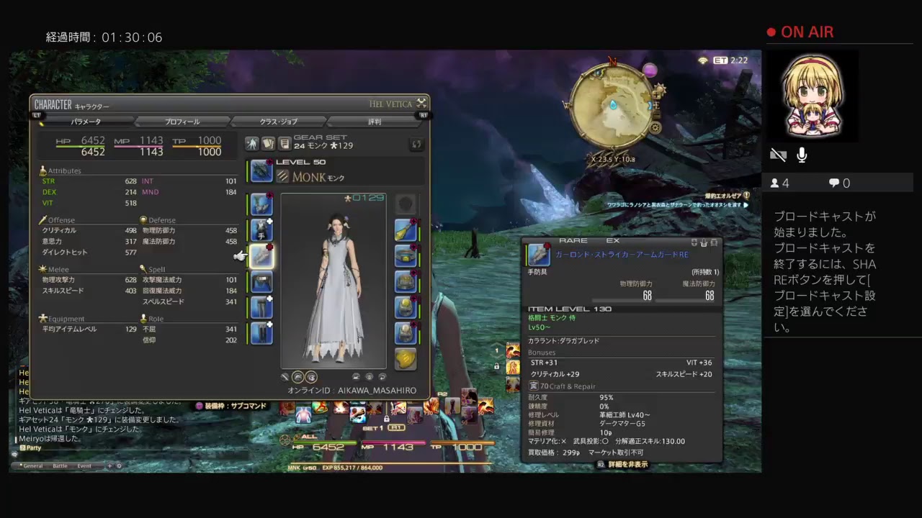This screenshot has height=518, width=922.
Task: Close the Character window
Action: pyautogui.click(x=422, y=103)
